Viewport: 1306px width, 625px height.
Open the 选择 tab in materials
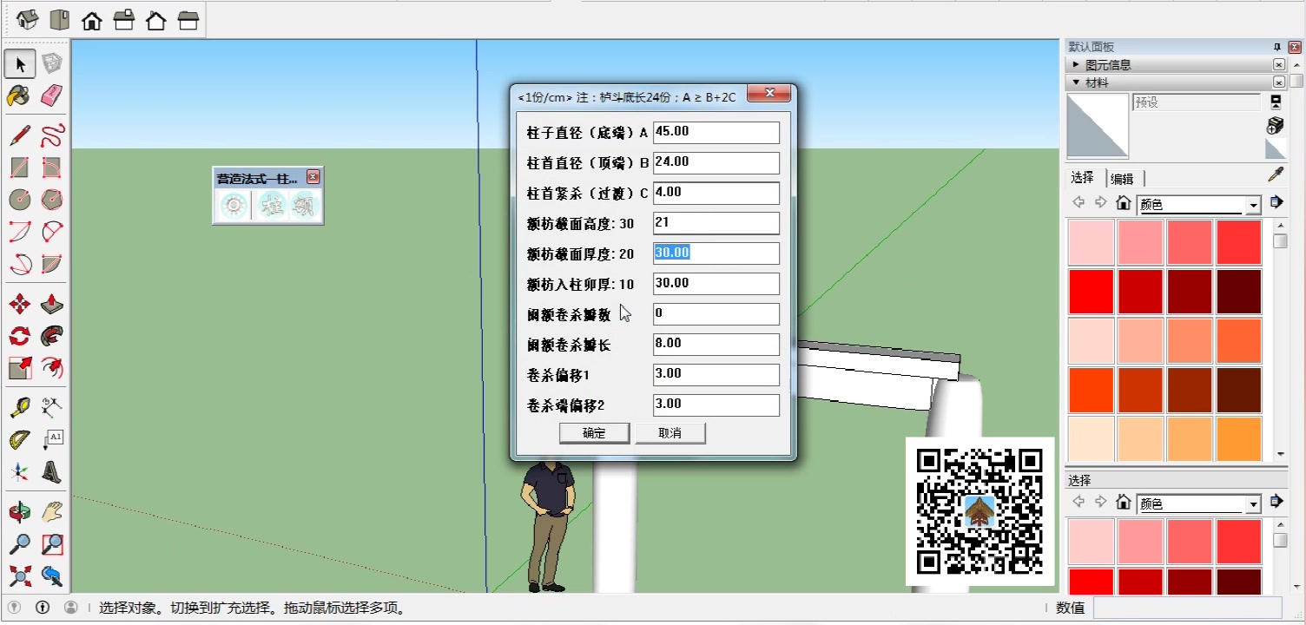click(1083, 178)
